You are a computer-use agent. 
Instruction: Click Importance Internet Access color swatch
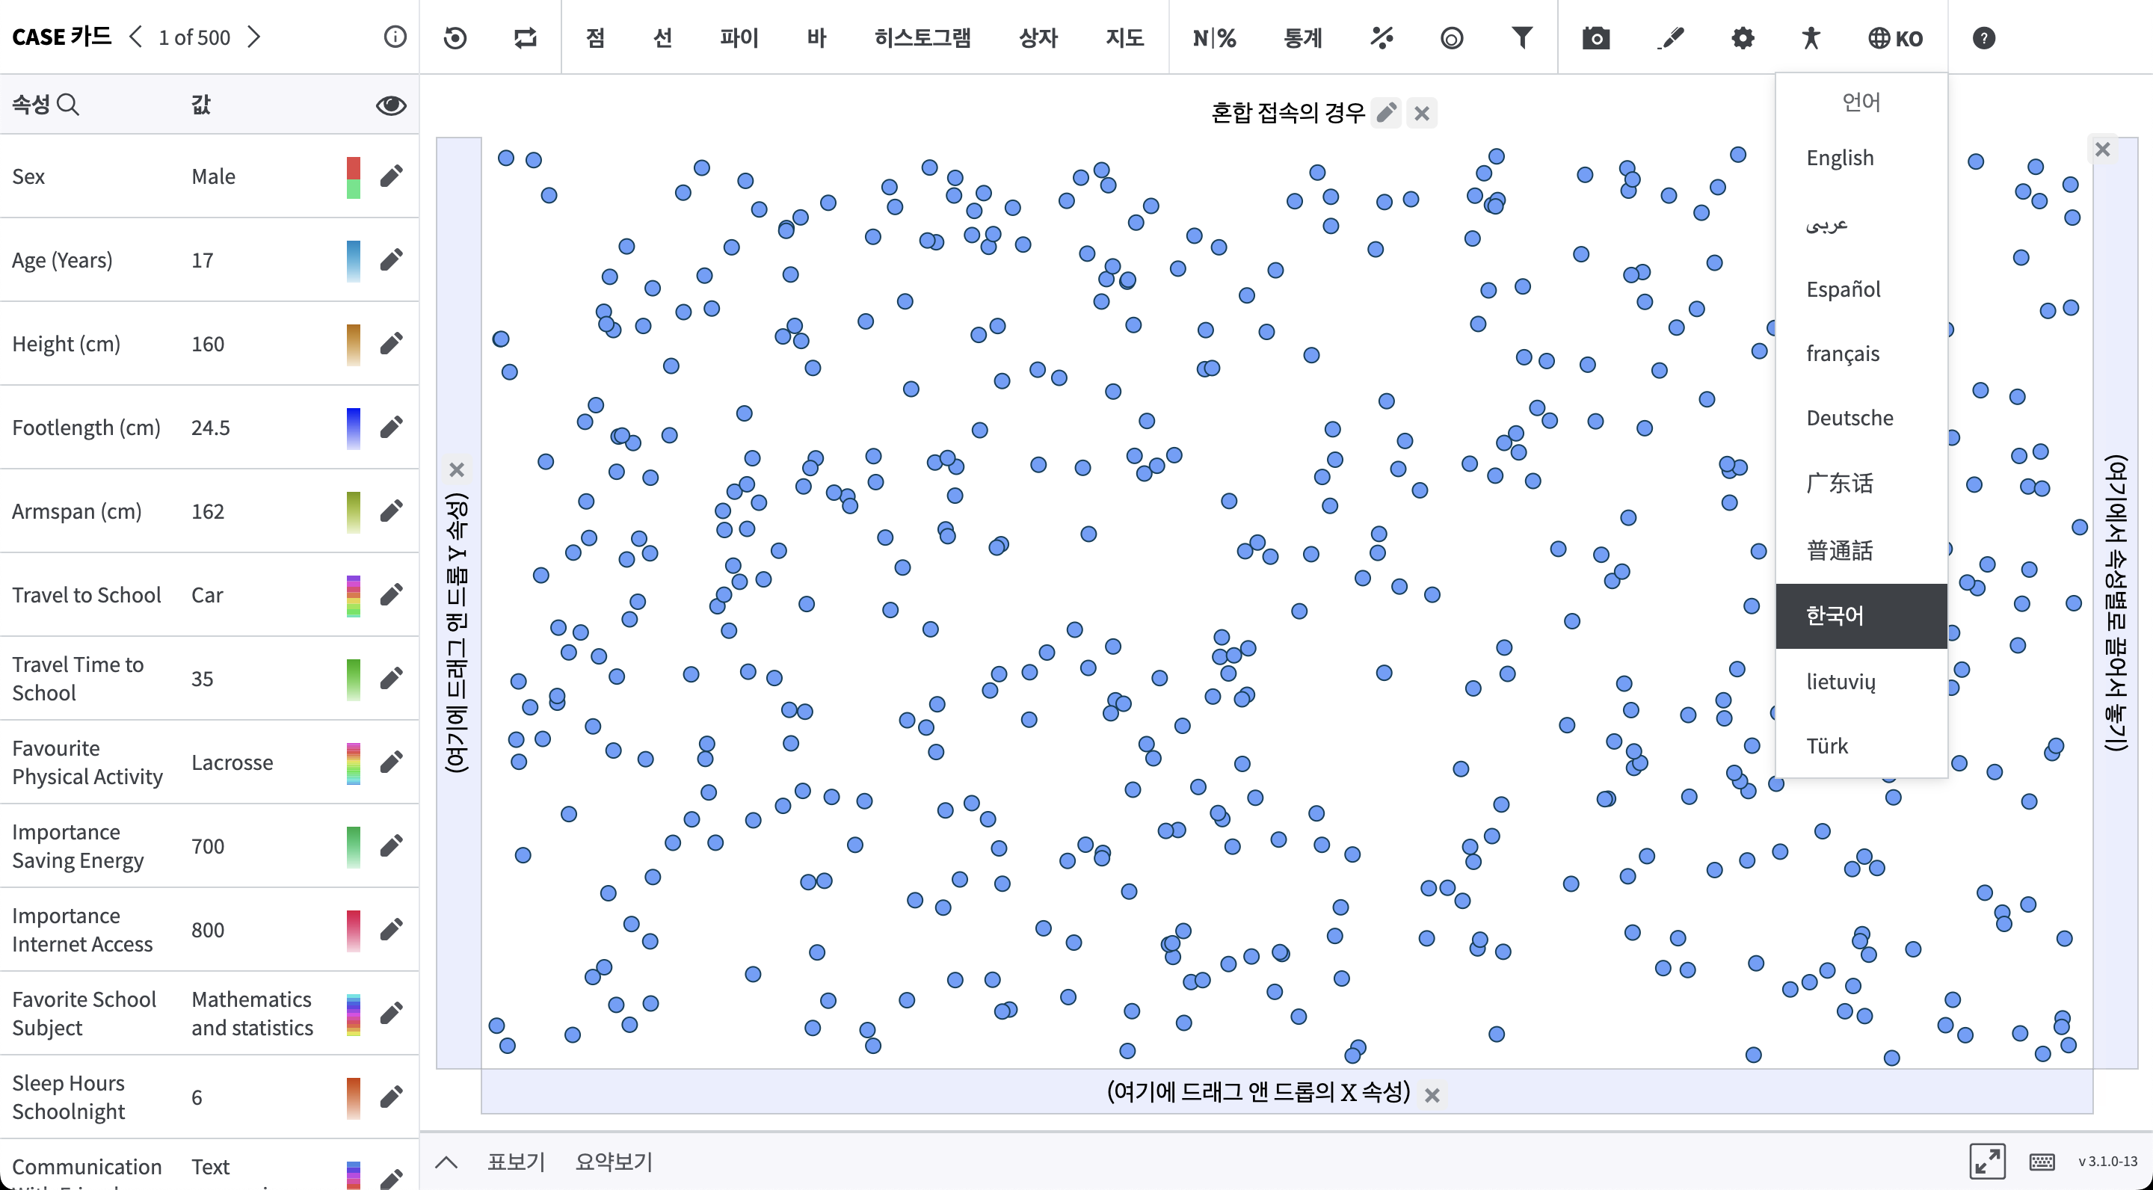tap(354, 929)
